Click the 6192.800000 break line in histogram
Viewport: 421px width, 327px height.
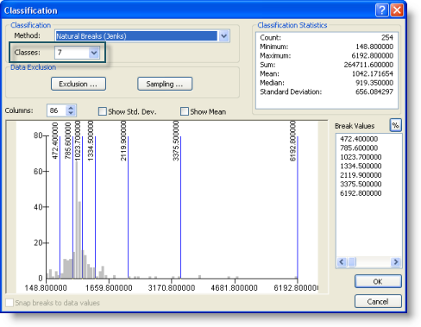(298, 207)
